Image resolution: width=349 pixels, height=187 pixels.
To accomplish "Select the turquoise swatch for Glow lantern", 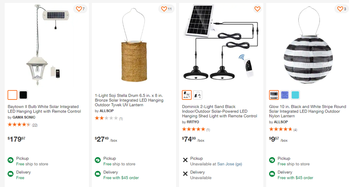I will pos(295,95).
